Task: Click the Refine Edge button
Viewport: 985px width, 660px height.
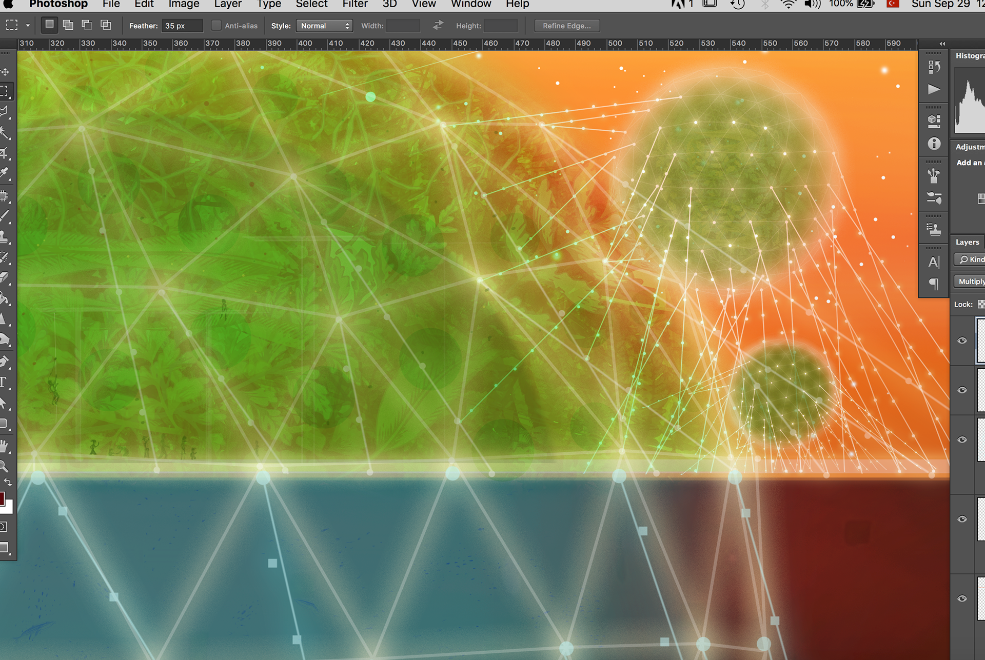Action: point(566,26)
